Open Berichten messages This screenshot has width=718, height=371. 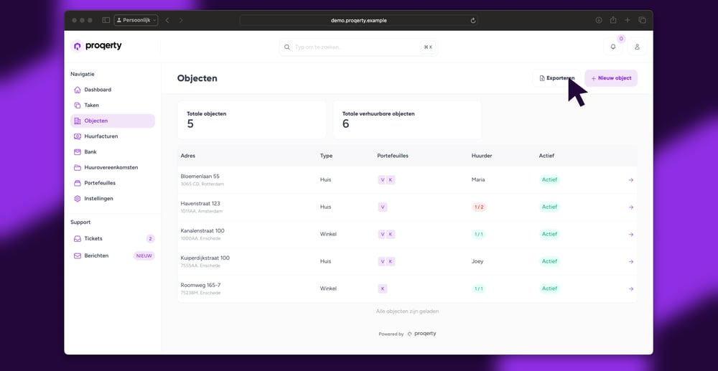click(x=113, y=255)
